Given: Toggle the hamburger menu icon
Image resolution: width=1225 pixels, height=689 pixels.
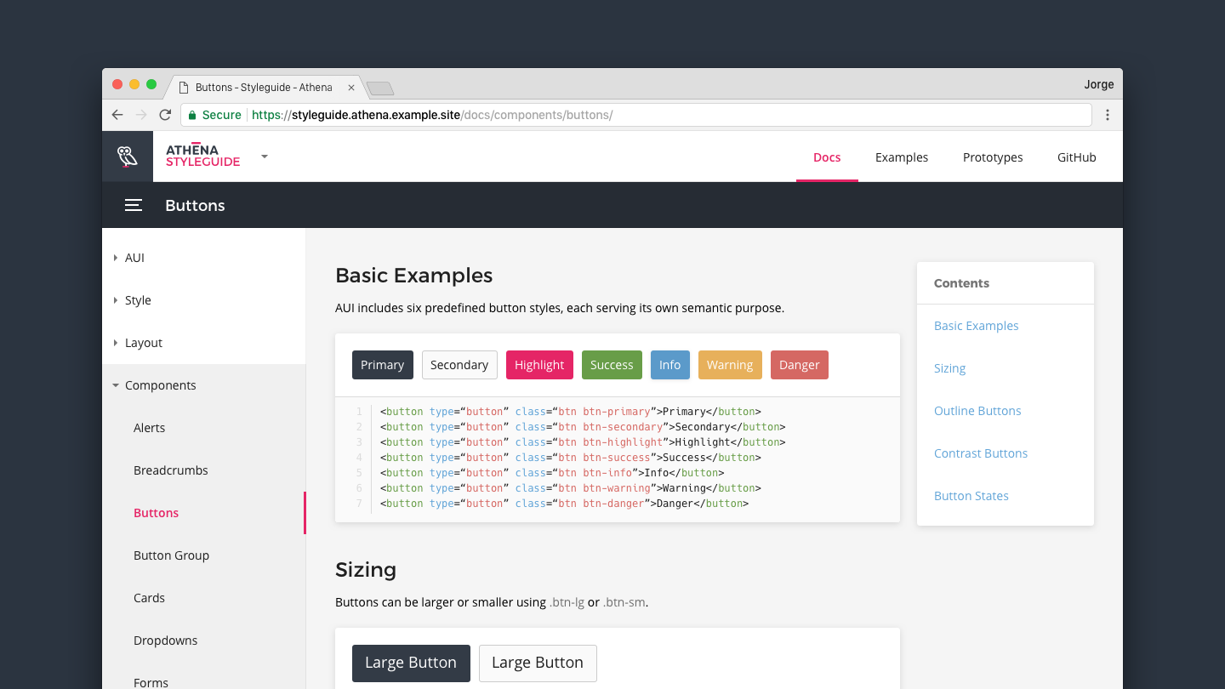Looking at the screenshot, I should (134, 205).
